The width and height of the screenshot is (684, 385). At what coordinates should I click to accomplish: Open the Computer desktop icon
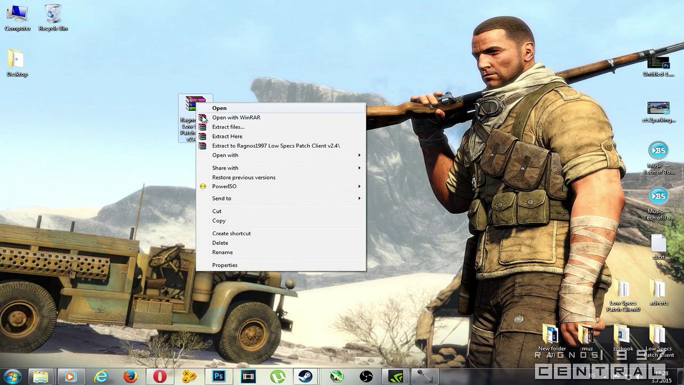(x=17, y=17)
